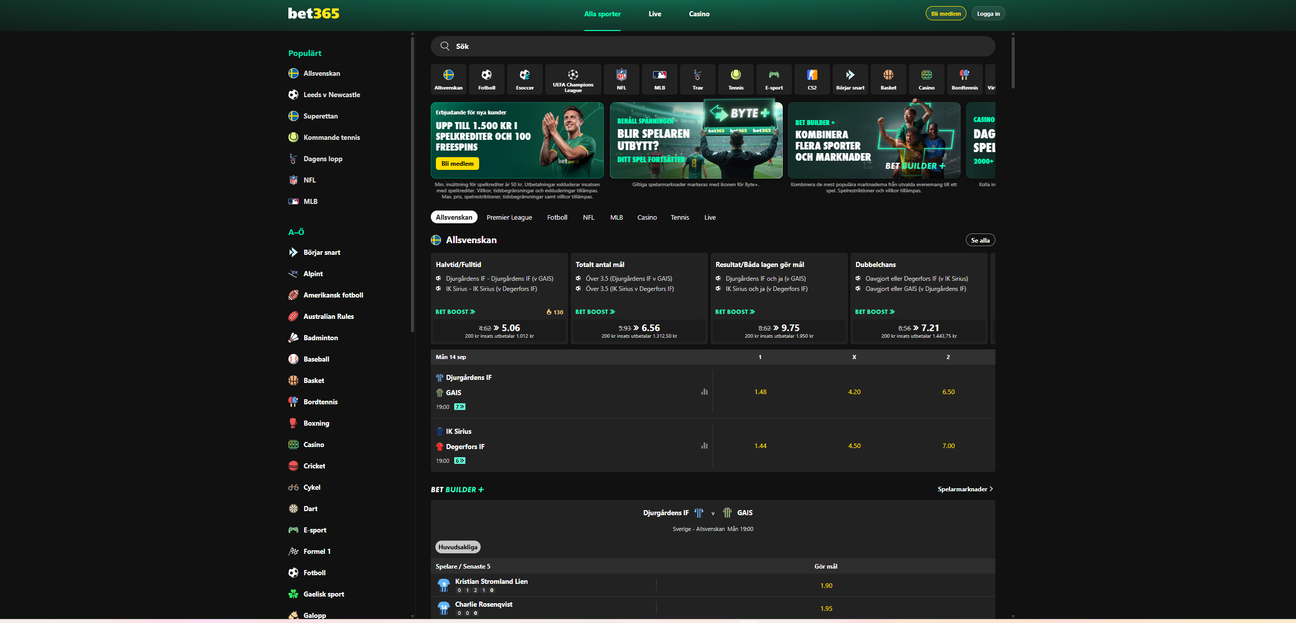
Task: Click the bet365 logo
Action: pos(313,14)
